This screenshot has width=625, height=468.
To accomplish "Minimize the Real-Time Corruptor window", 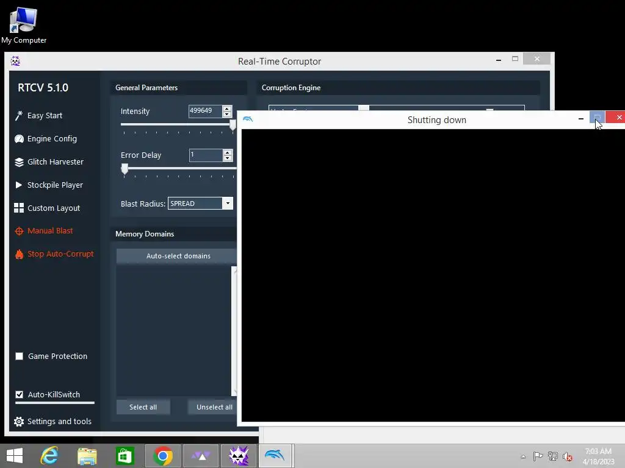I will (x=499, y=60).
